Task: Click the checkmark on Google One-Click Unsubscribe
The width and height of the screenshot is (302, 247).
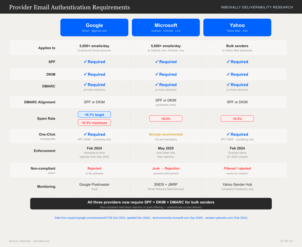Action: tap(85, 134)
